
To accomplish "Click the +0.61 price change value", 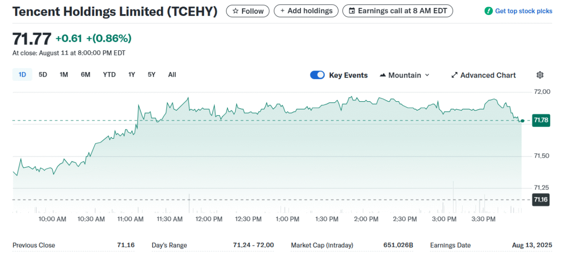I will point(69,39).
